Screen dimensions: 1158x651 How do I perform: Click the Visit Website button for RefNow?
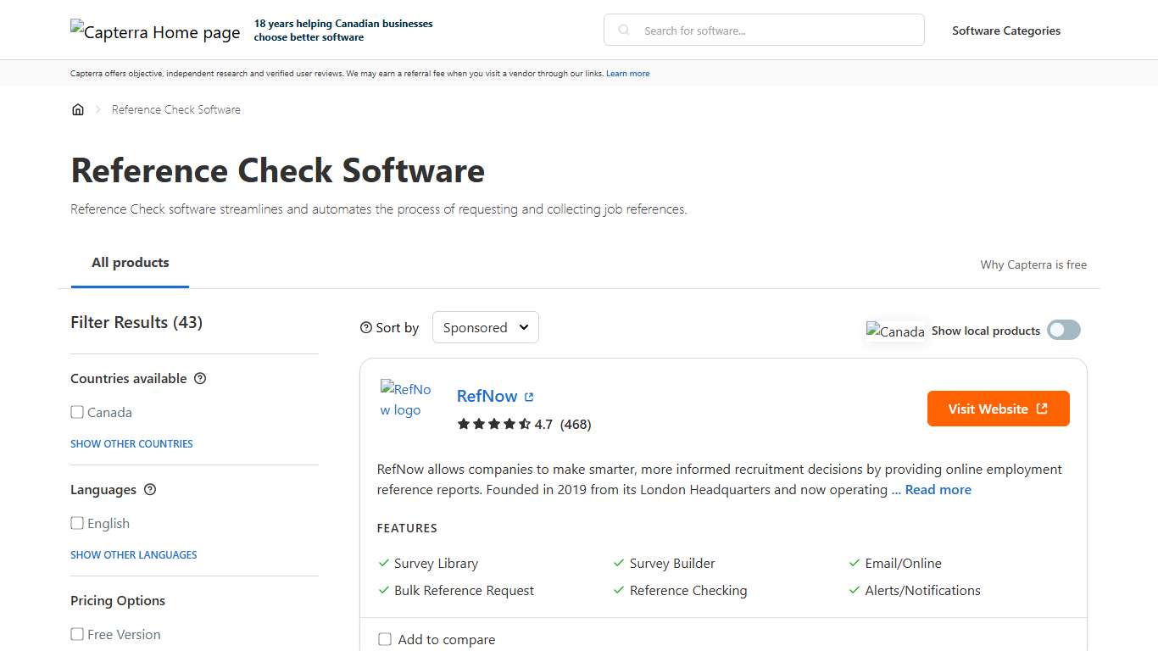pyautogui.click(x=998, y=409)
